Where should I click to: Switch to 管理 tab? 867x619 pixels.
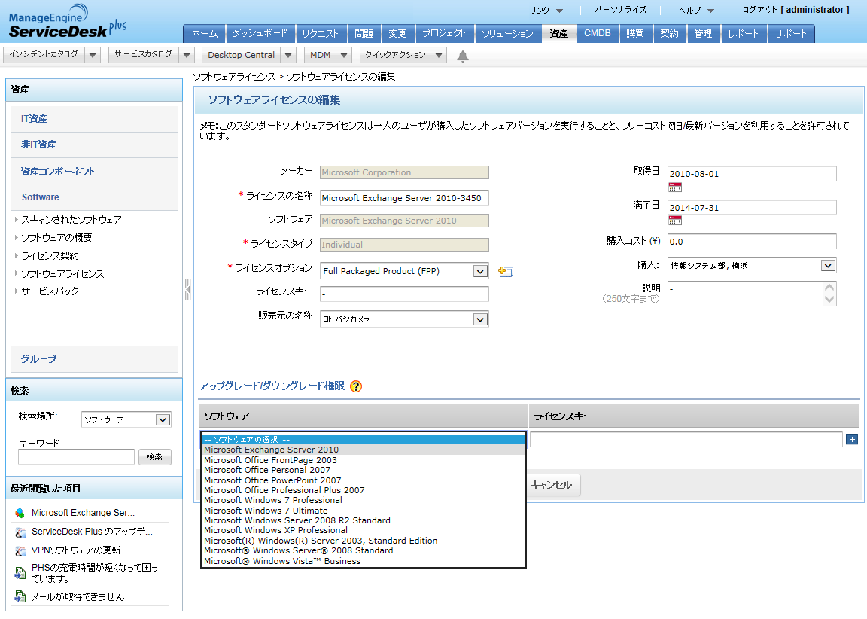click(703, 34)
